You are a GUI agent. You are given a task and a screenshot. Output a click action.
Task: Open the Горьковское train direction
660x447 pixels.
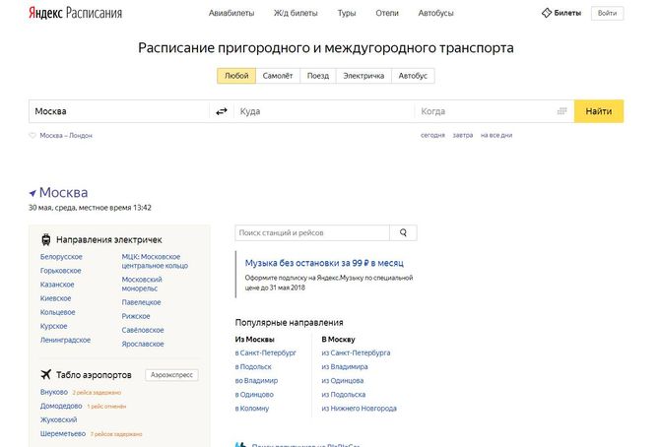[x=61, y=271]
